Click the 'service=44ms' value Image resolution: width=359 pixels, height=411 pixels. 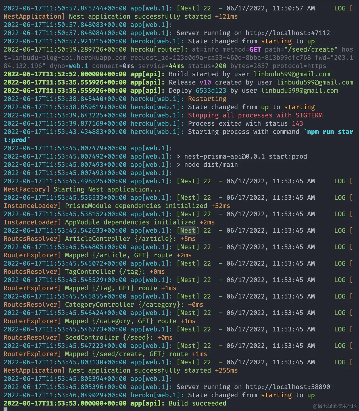[x=161, y=66]
